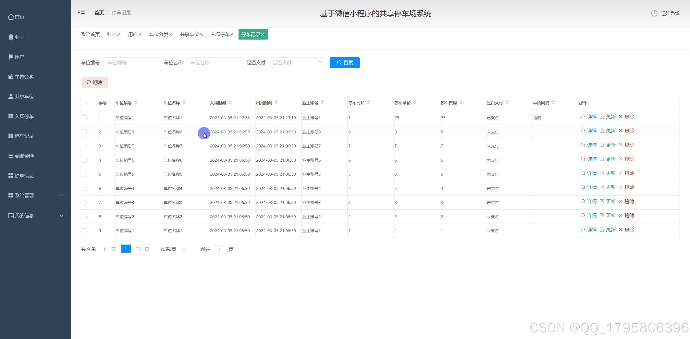The width and height of the screenshot is (690, 339).
Task: Check the row for 车位编号2
Action: tap(84, 217)
